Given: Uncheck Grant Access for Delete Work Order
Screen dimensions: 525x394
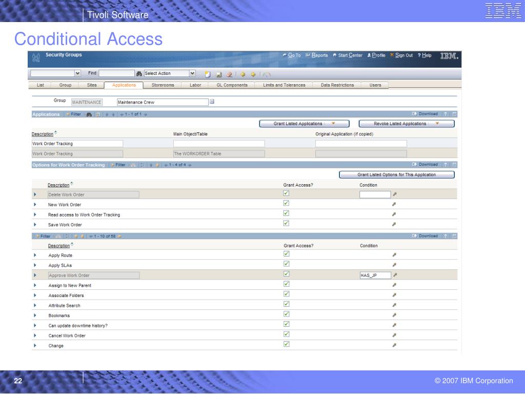Looking at the screenshot, I should click(x=286, y=193).
